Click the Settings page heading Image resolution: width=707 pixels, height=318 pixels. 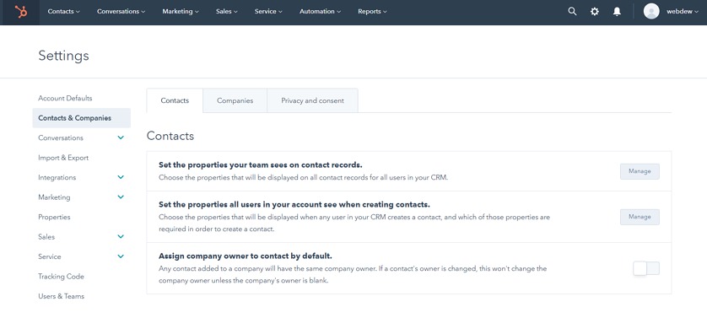tap(63, 56)
